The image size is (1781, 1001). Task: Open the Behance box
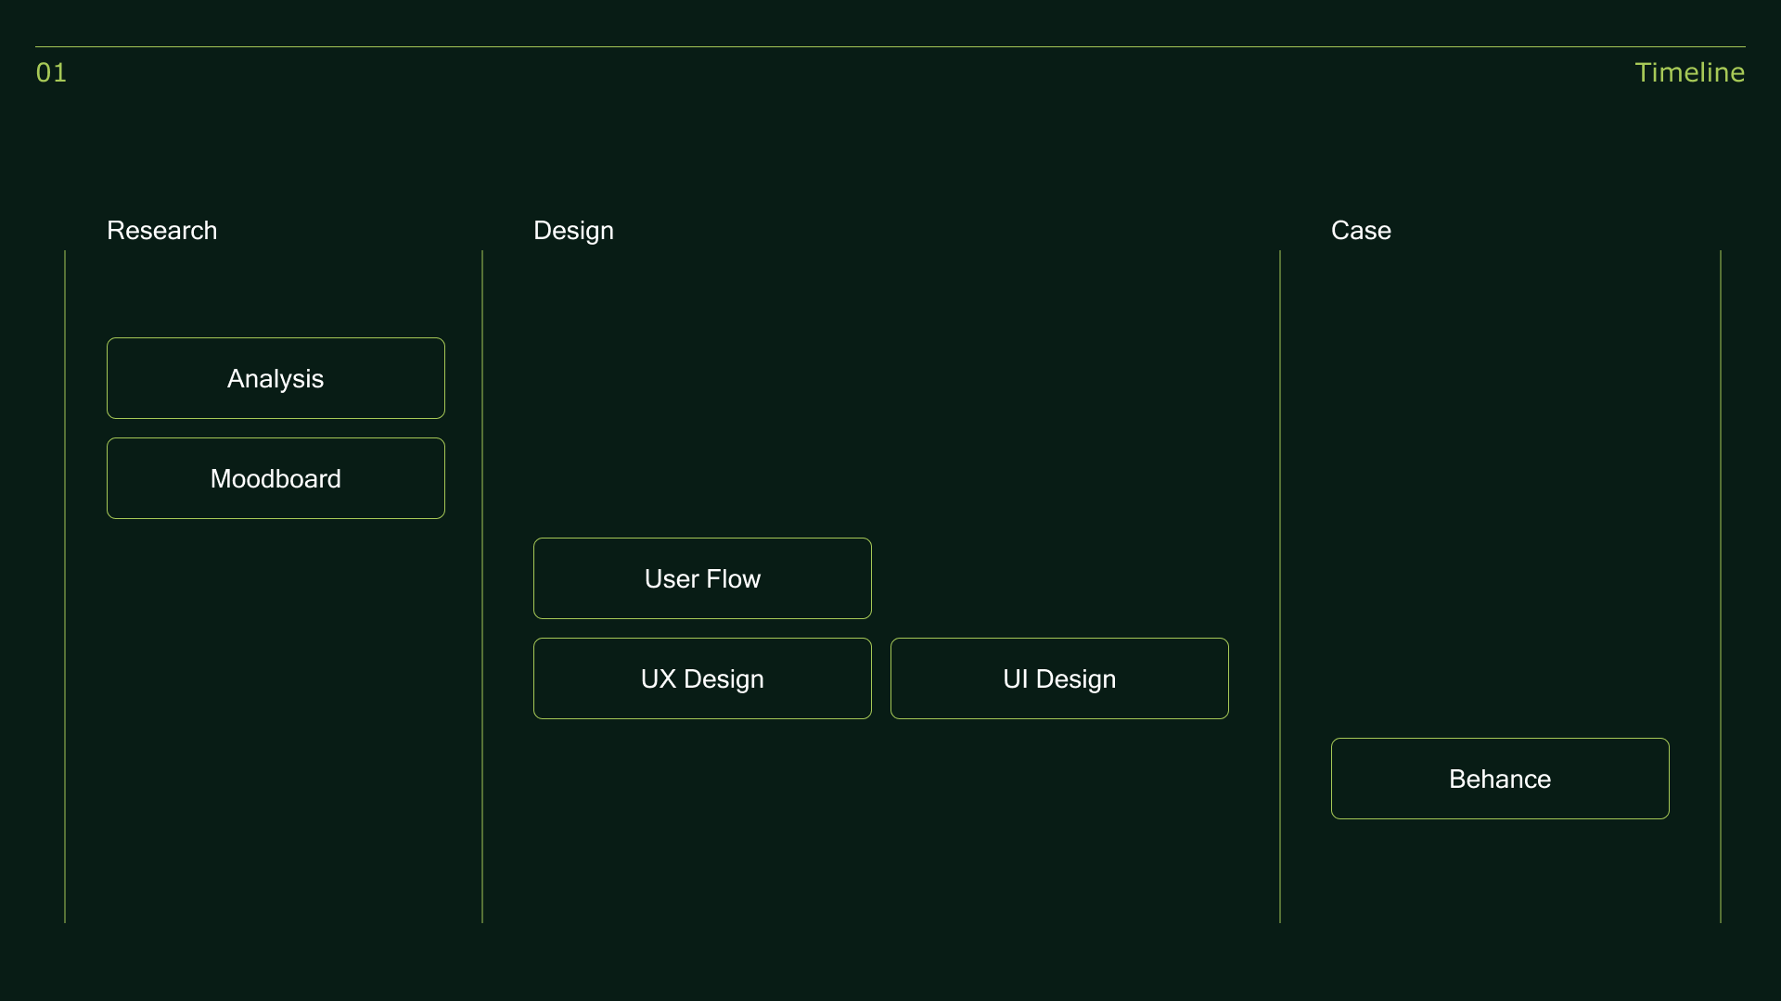point(1500,779)
